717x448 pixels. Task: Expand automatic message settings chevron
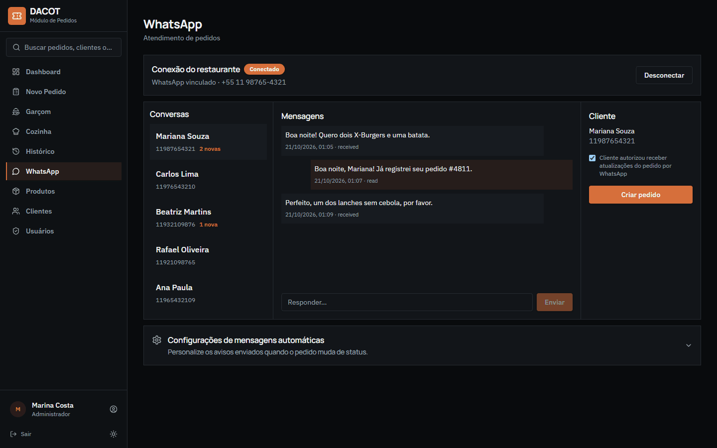tap(689, 345)
